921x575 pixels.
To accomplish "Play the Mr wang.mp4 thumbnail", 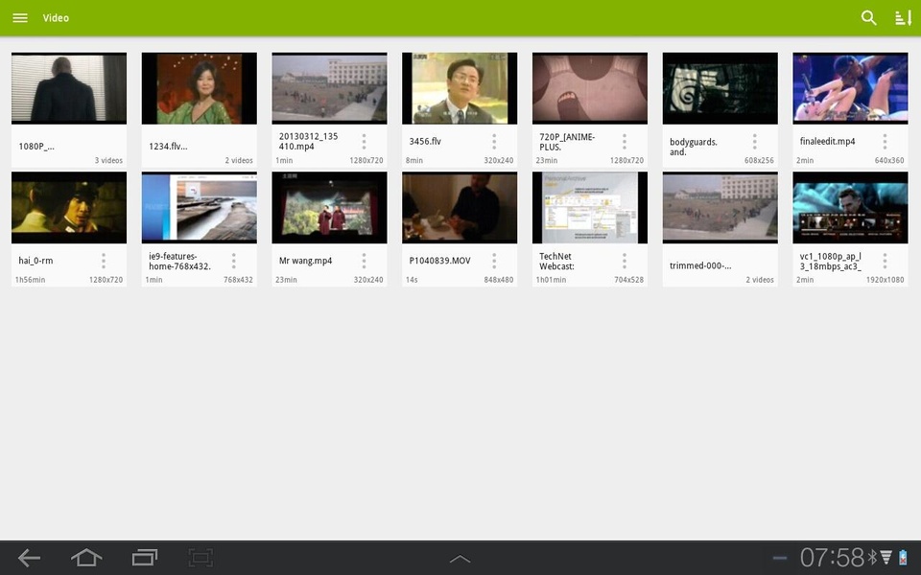I will pyautogui.click(x=329, y=208).
